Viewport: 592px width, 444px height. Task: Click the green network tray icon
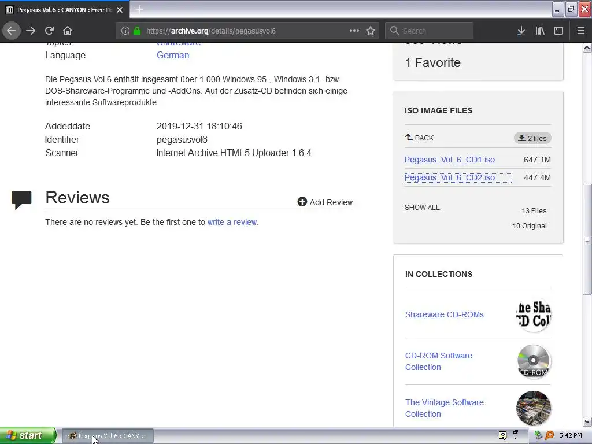coord(539,435)
